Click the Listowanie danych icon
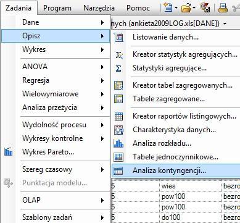The width and height of the screenshot is (240, 223). coord(118,38)
